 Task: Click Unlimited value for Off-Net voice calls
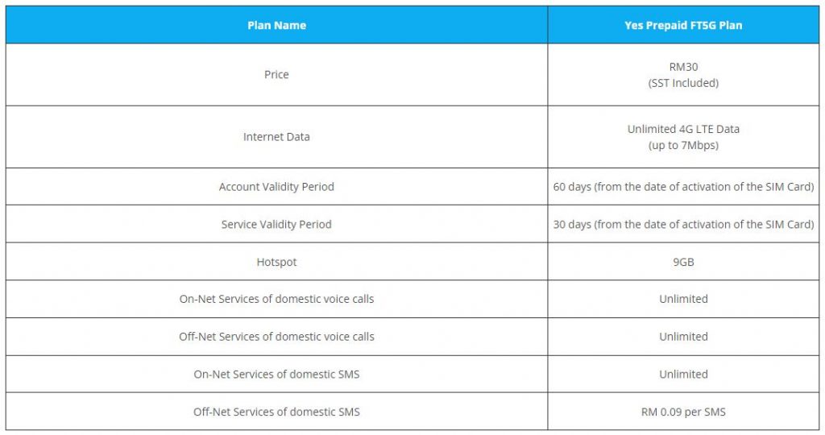point(683,337)
